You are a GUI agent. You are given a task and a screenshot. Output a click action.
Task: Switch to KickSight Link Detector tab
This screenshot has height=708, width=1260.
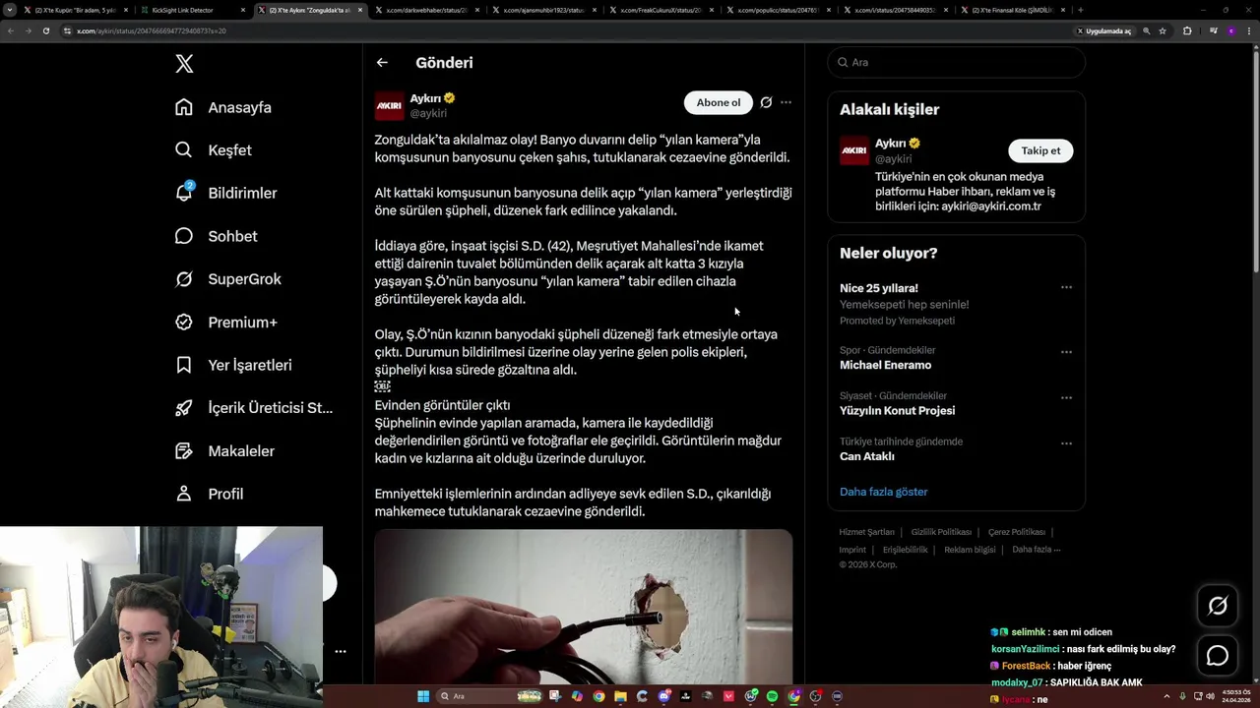191,10
